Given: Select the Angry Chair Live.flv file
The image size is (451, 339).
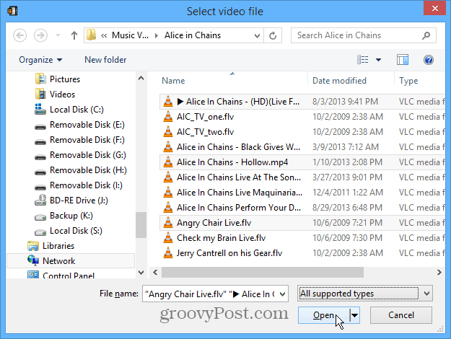Looking at the screenshot, I should (x=302, y=223).
